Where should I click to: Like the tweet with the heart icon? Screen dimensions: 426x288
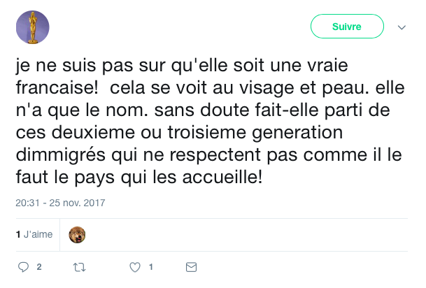coord(135,267)
